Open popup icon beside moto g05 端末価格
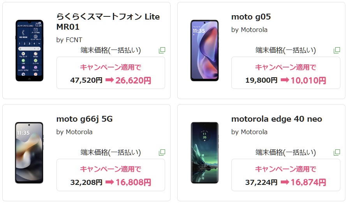The height and width of the screenshot is (204, 347). [x=337, y=50]
